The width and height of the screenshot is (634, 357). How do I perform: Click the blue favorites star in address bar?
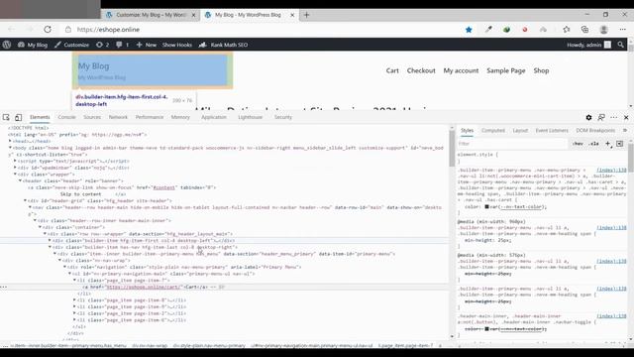469,30
